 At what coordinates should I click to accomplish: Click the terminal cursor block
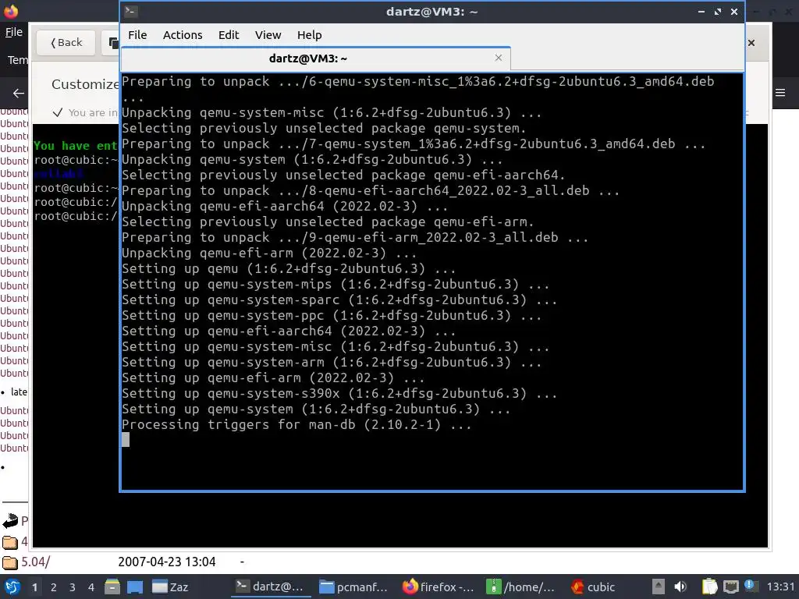pos(126,440)
